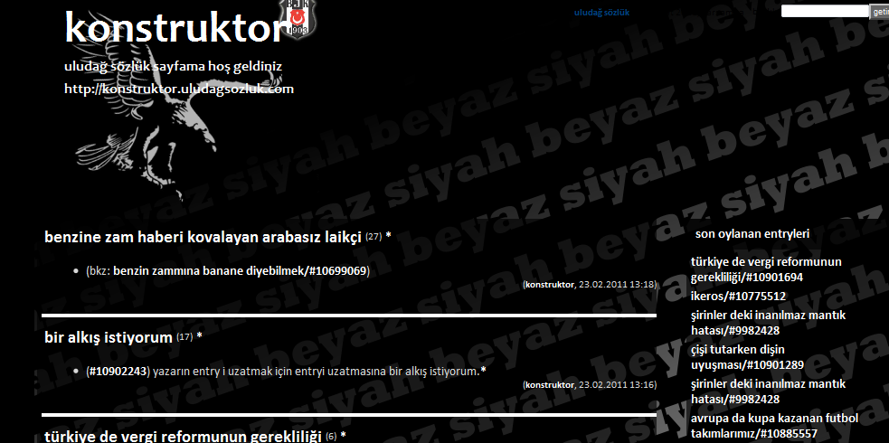Click the asterisk beside bir alkış istiyorum title
This screenshot has height=443, width=889.
pos(200,336)
